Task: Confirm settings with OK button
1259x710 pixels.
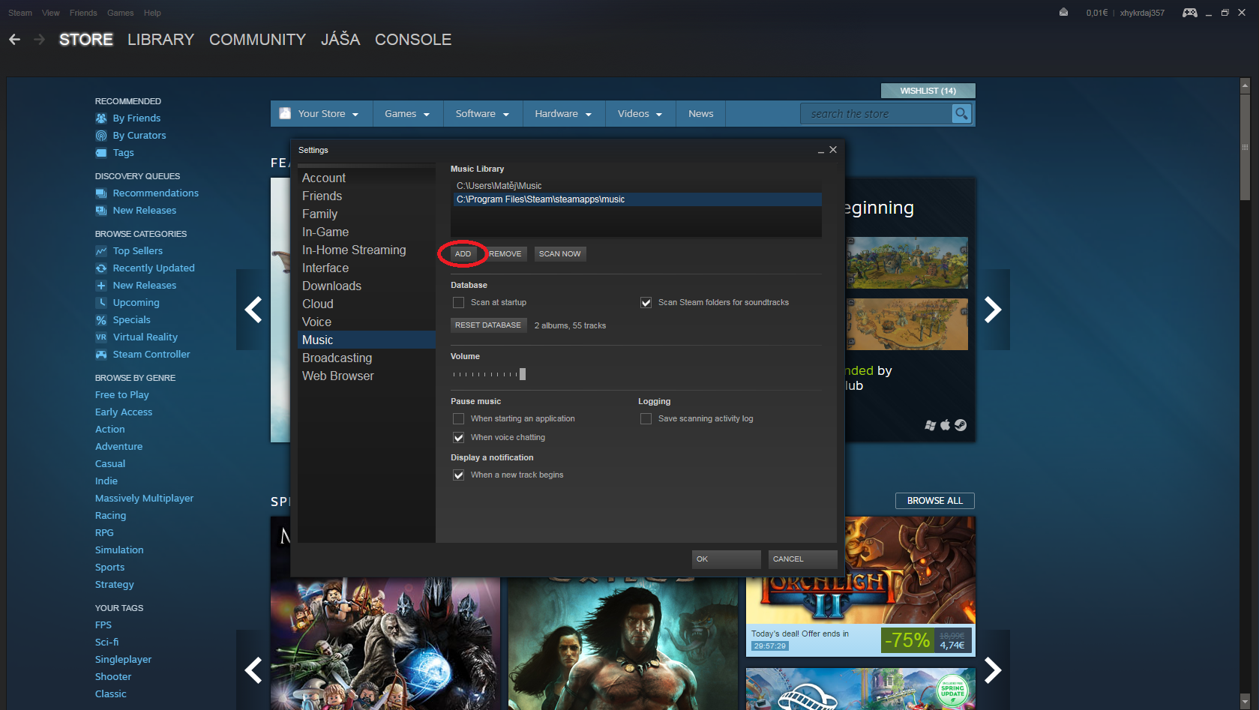Action: (727, 559)
